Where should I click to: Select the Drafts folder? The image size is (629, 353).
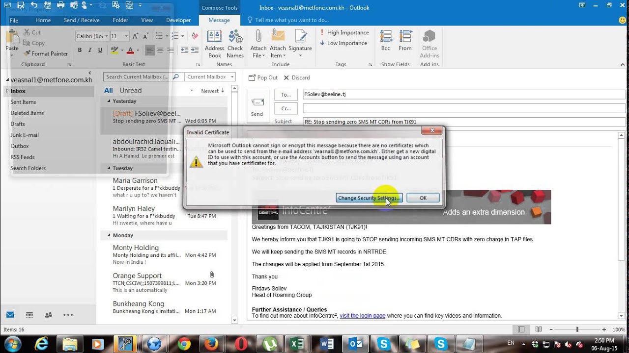18,124
